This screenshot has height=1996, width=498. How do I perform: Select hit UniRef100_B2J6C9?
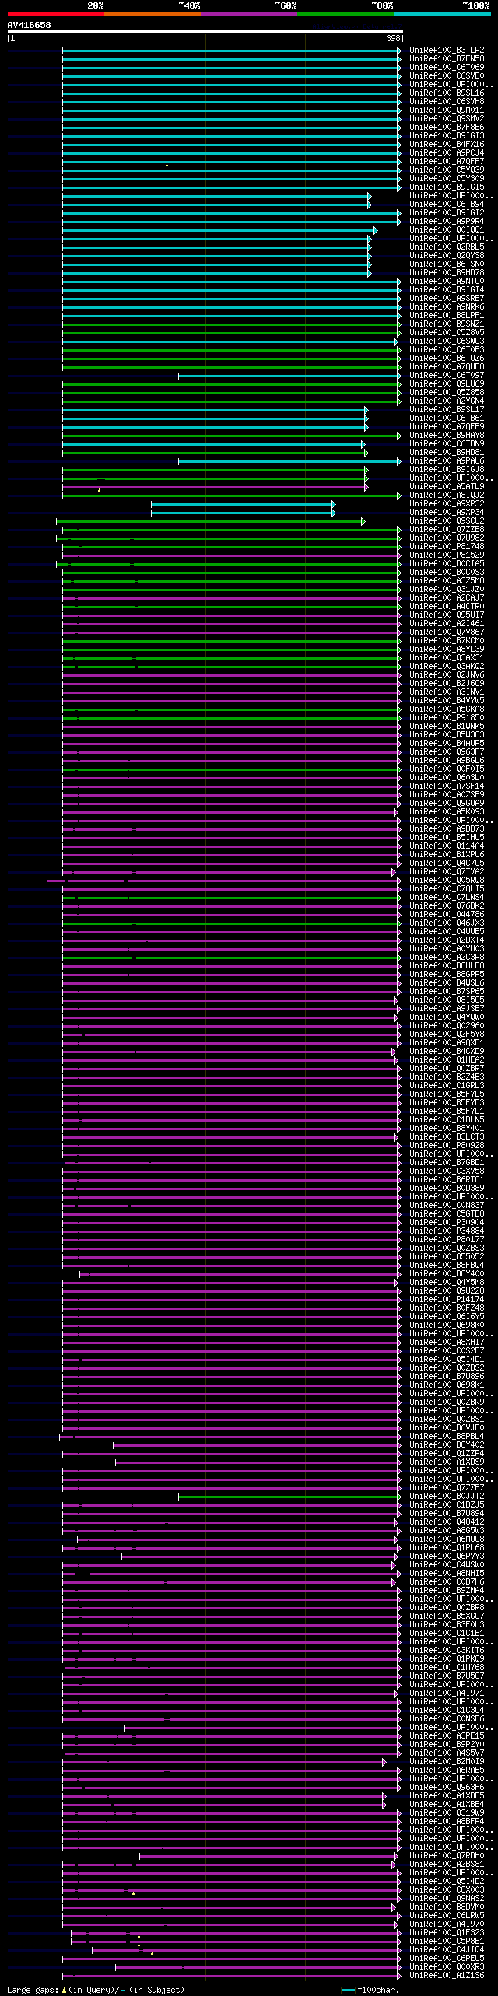click(447, 684)
